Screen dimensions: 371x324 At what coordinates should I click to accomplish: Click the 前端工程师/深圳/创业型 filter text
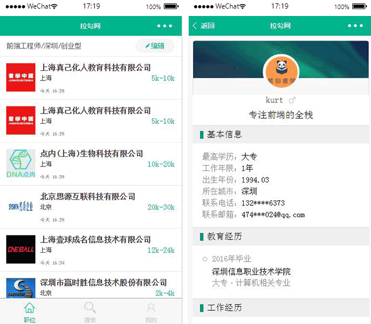pos(44,46)
